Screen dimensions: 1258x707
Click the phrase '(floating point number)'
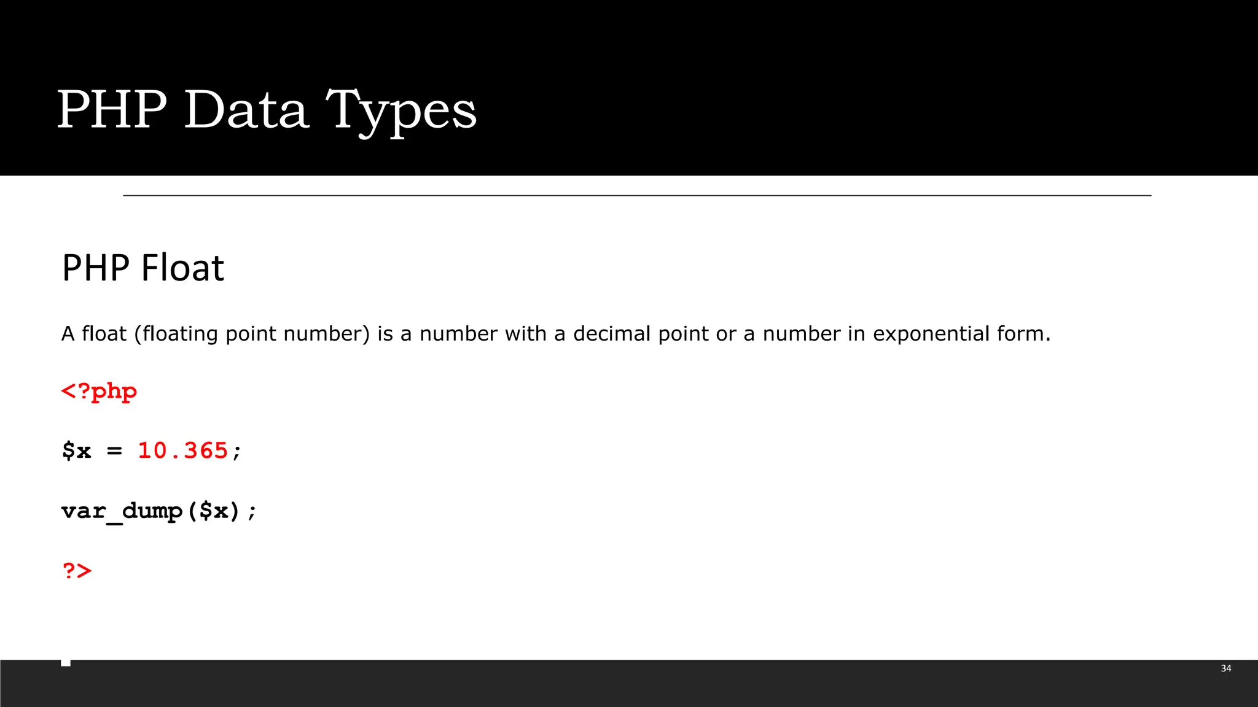click(252, 334)
